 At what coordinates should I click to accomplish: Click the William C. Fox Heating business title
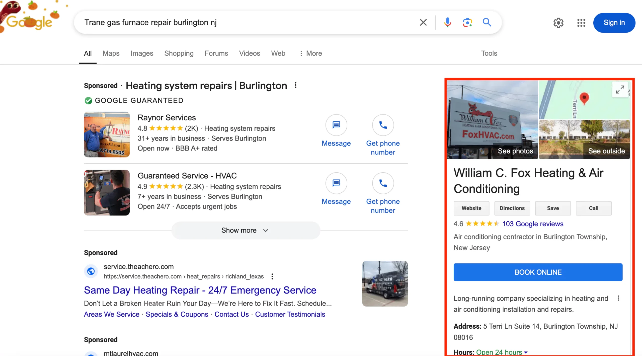click(528, 181)
